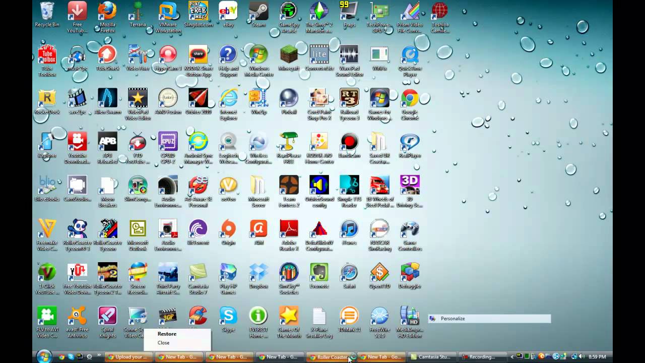Click the Alien Swarm icon
645x363 pixels.
[107, 101]
